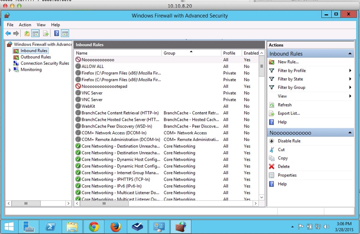Click the Copy icon in Actions pane
The width and height of the screenshot is (360, 234).
tap(272, 158)
